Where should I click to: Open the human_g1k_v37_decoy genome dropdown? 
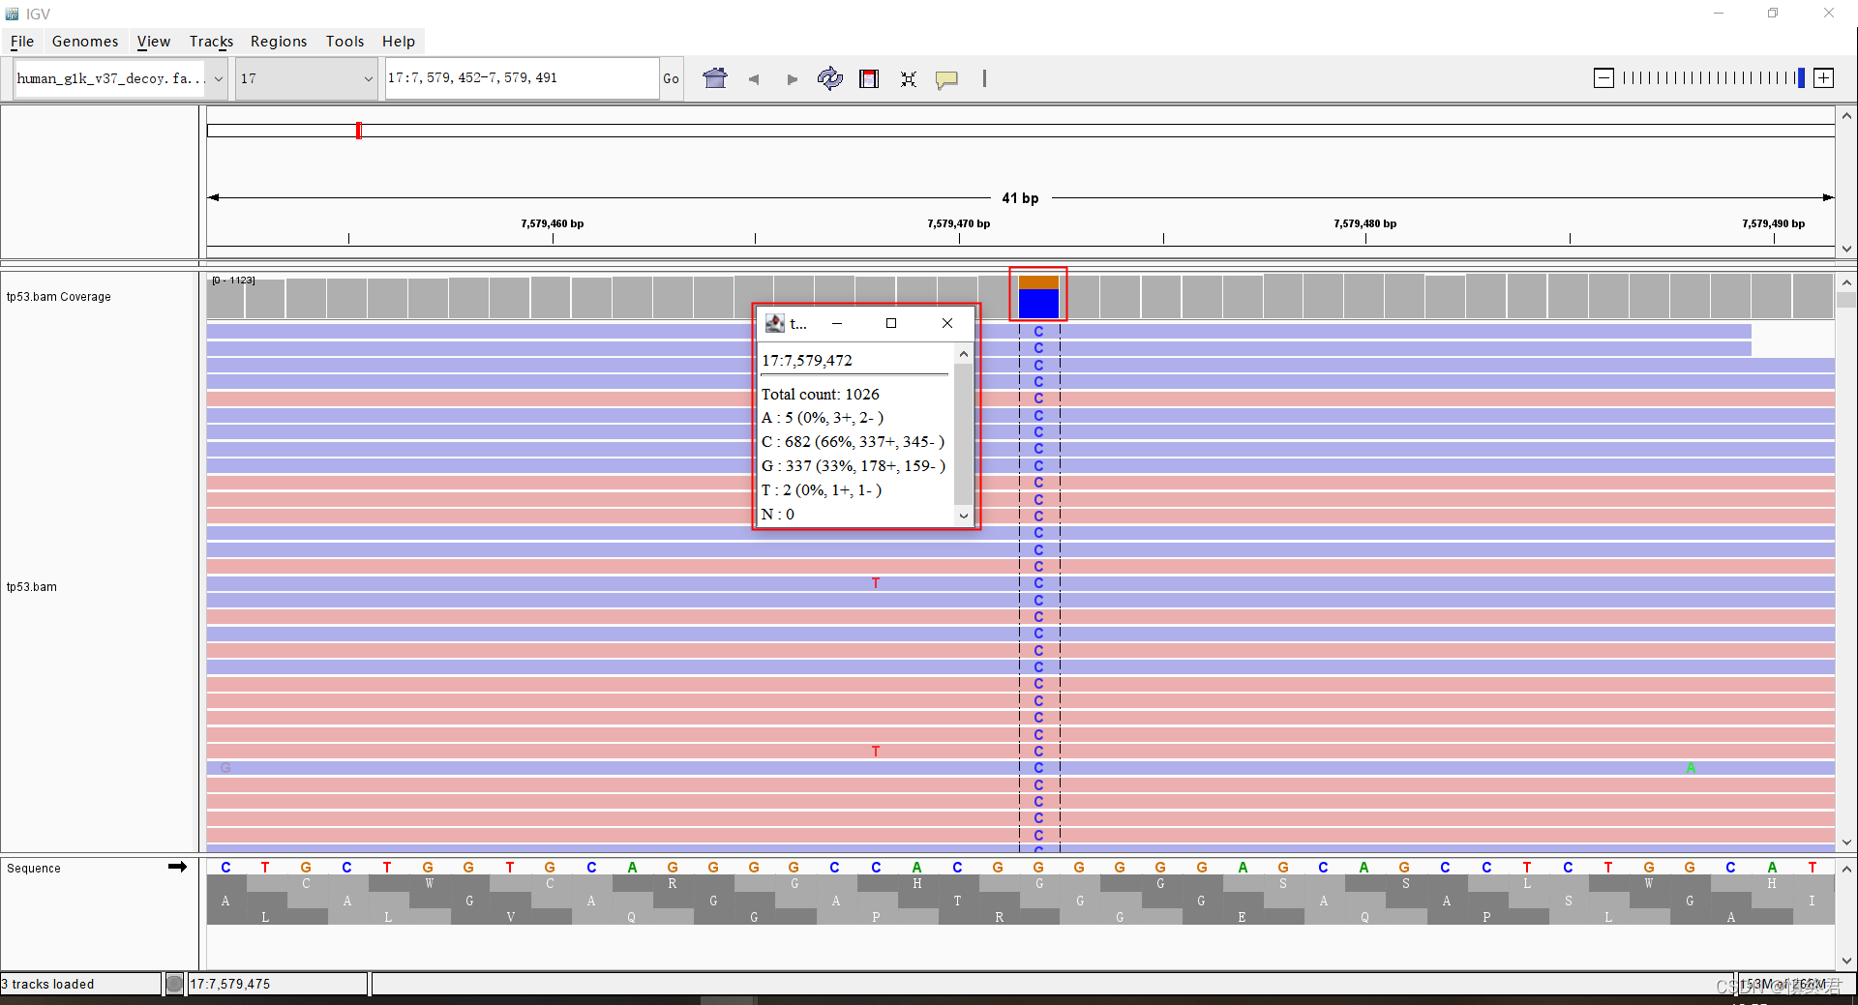121,78
